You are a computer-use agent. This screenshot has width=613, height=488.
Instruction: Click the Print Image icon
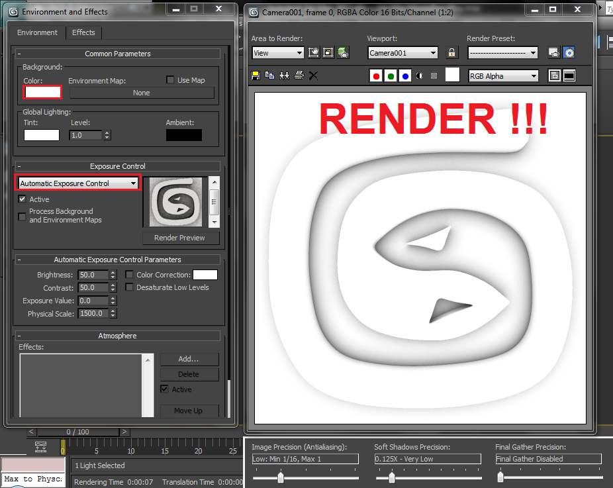299,75
